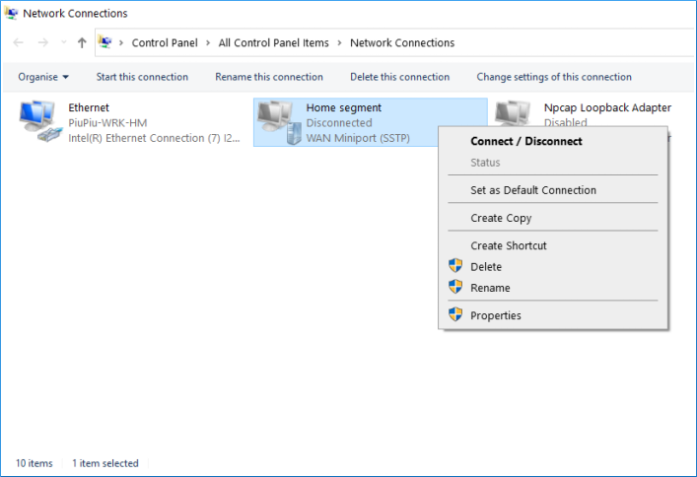This screenshot has height=477, width=697.
Task: Click the forward navigation arrow
Action: (42, 43)
